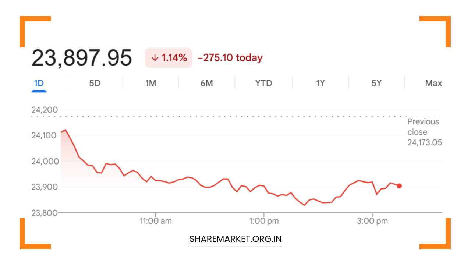Click the 23,800 y-axis label
Viewport: 471px width, 265px height.
[x=45, y=213]
